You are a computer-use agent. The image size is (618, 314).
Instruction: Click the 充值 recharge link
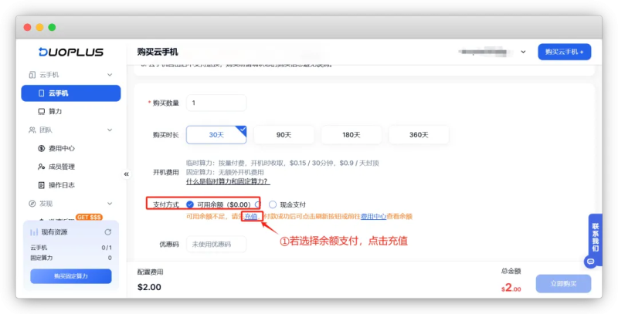[x=250, y=217]
